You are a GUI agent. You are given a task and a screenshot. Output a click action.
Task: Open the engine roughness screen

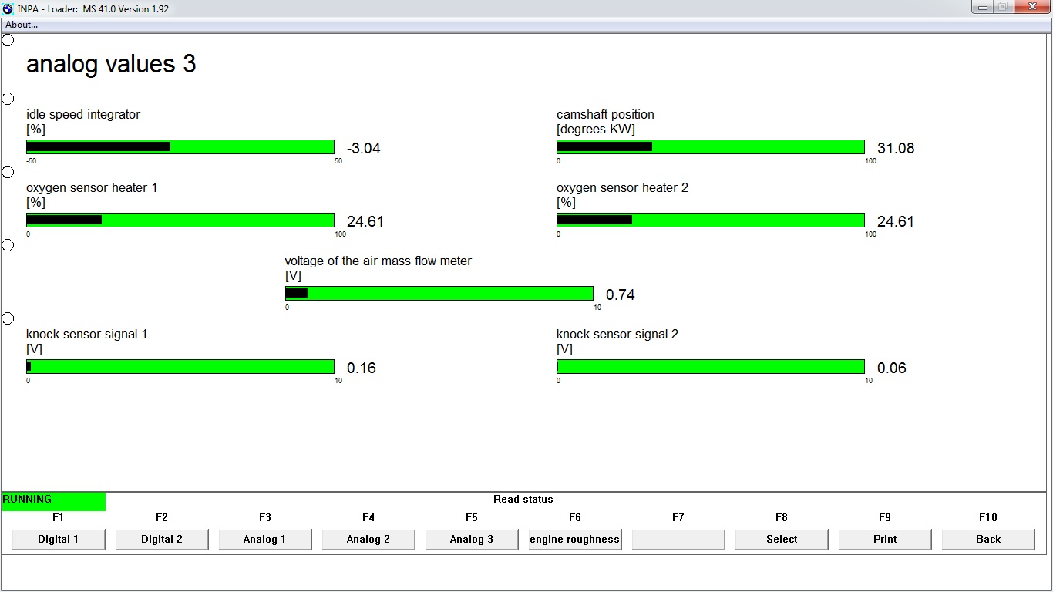tap(574, 539)
